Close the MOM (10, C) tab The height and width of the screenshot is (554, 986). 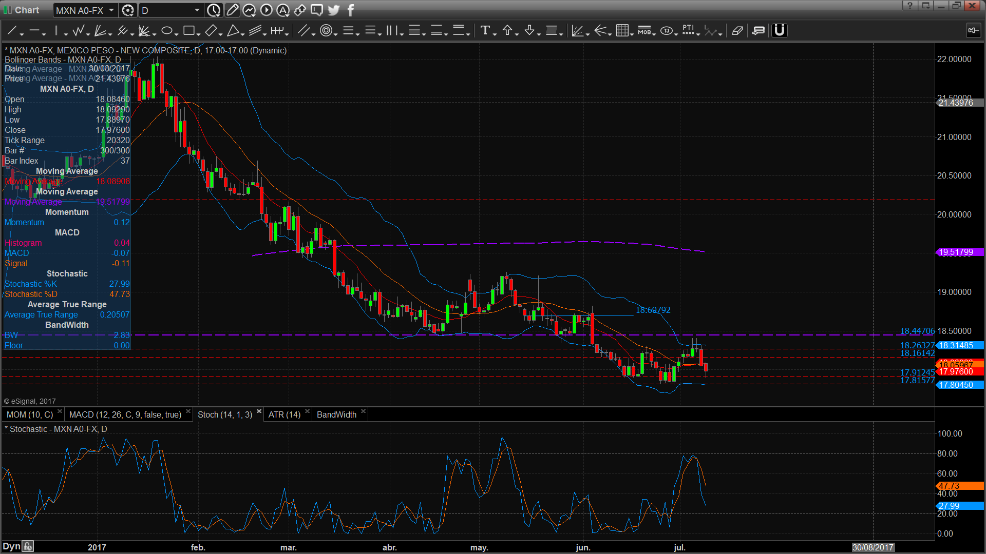coord(60,411)
